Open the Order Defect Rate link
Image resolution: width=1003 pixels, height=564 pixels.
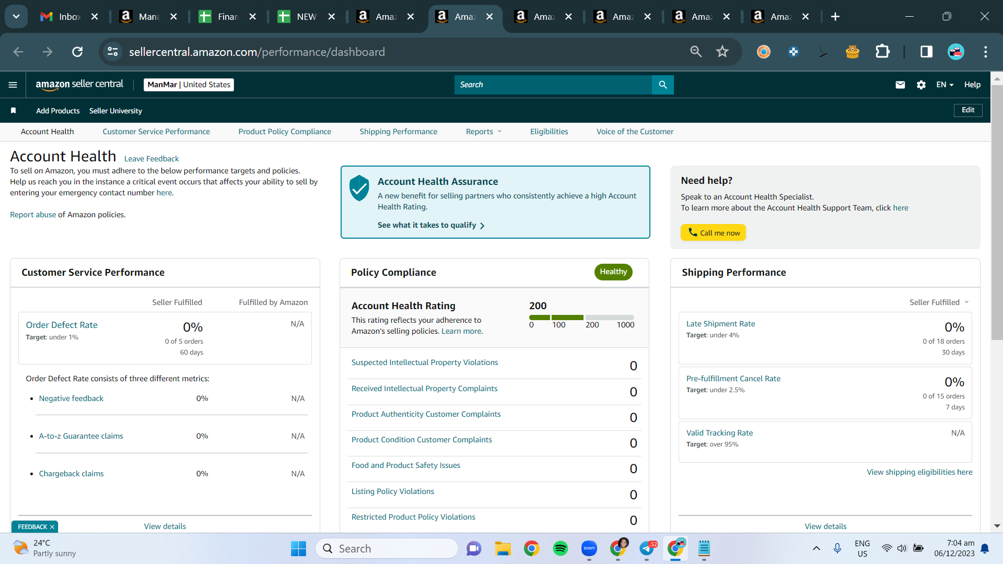point(62,325)
